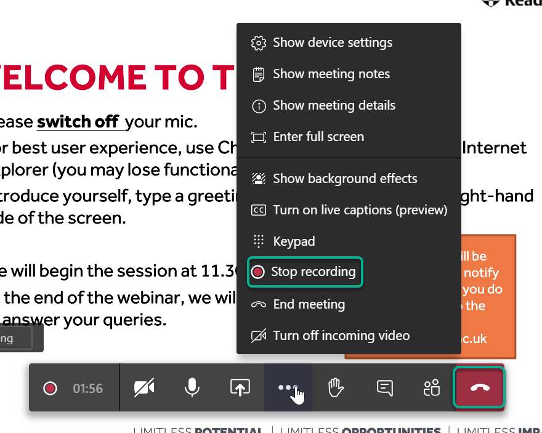Click the red hang up call button
Image resolution: width=542 pixels, height=433 pixels.
pos(479,387)
